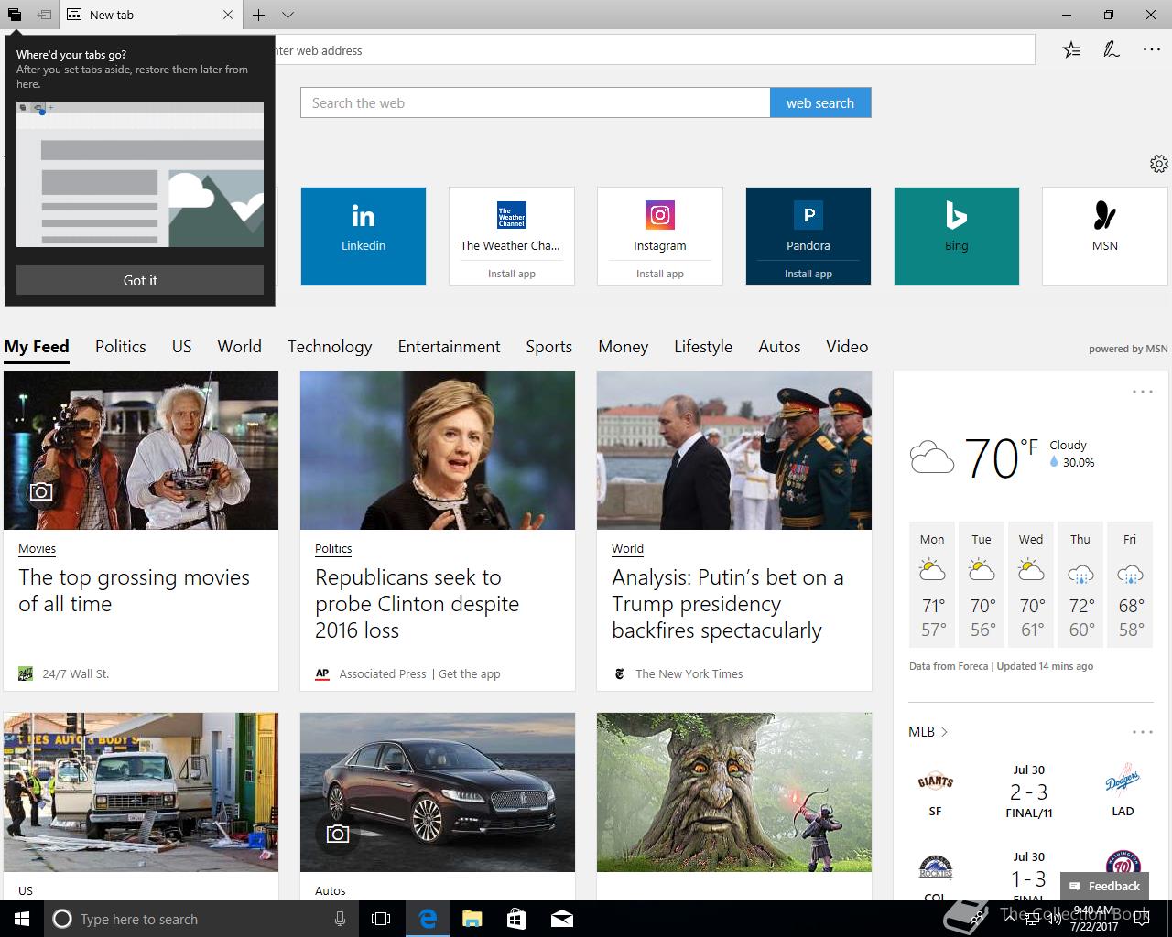The width and height of the screenshot is (1172, 937).
Task: Open the tabs you've set aside icon
Action: [15, 15]
